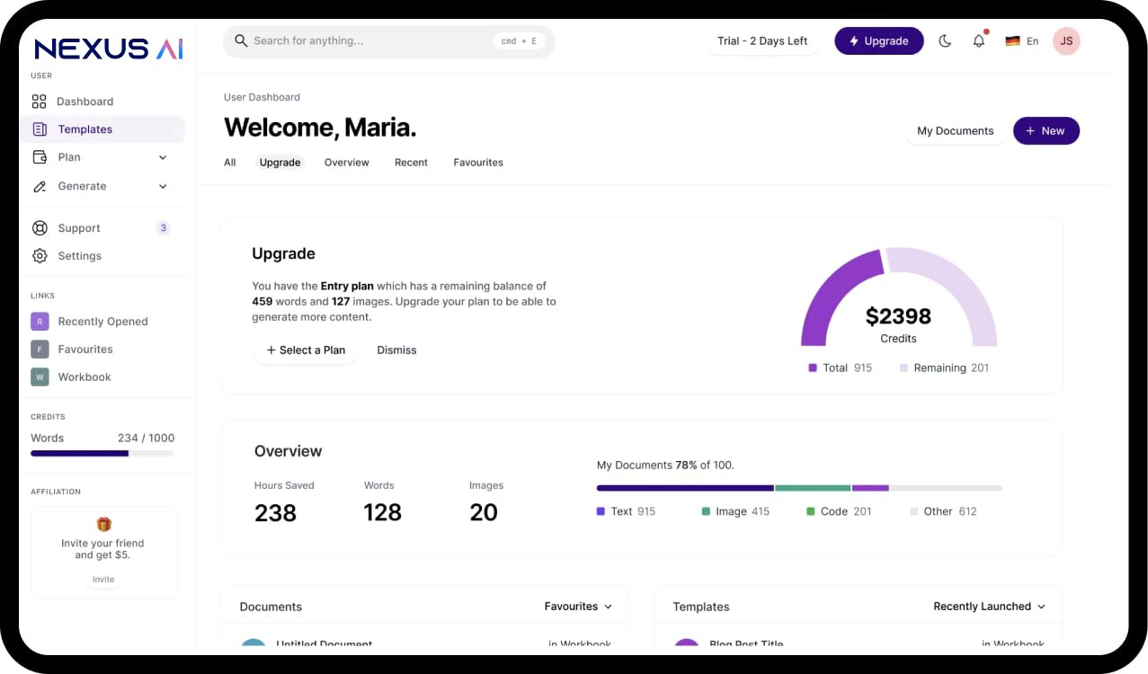This screenshot has width=1148, height=674.
Task: Open Recently Launched dropdown in Templates panel
Action: 989,606
